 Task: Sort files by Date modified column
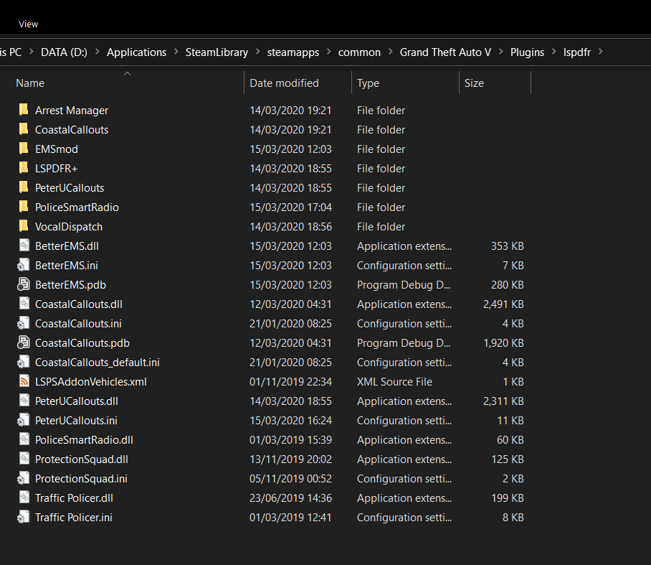[284, 83]
